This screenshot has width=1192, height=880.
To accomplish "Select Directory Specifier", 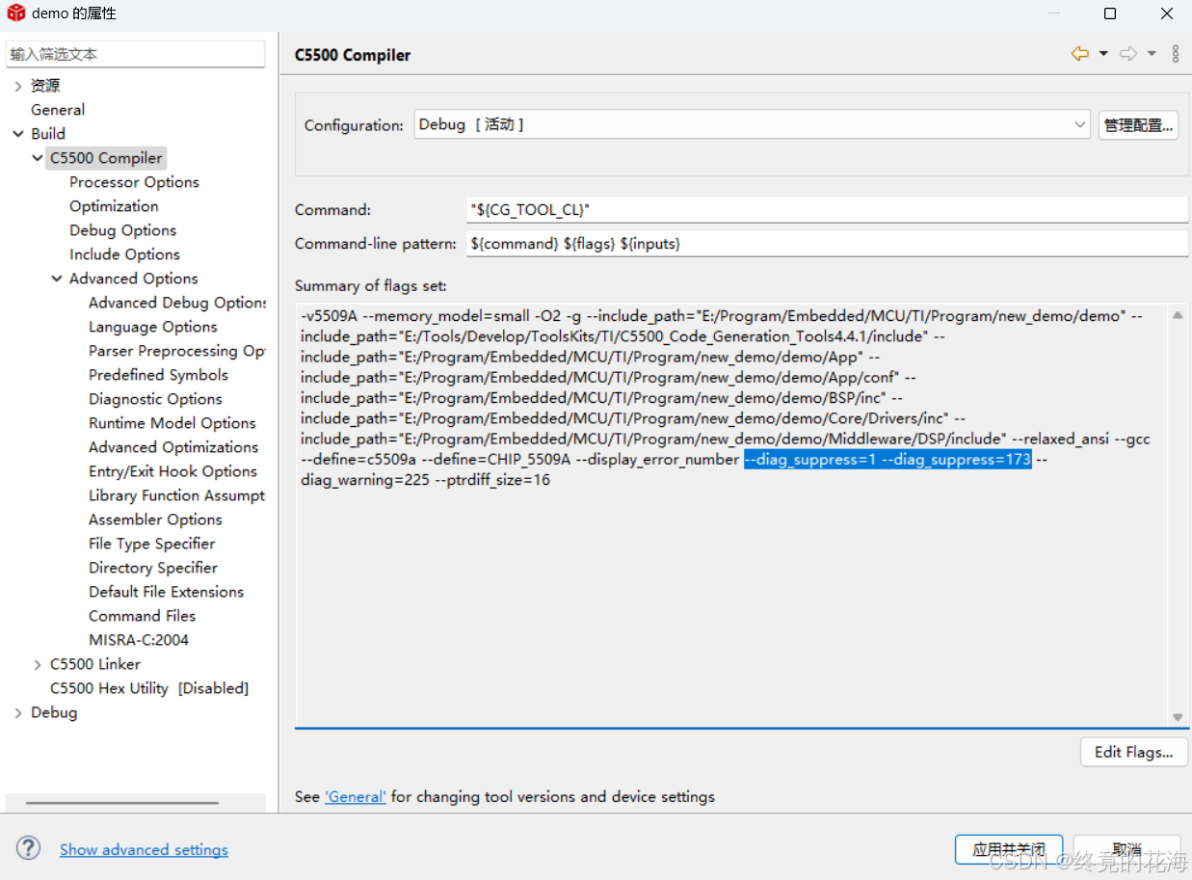I will [x=153, y=568].
